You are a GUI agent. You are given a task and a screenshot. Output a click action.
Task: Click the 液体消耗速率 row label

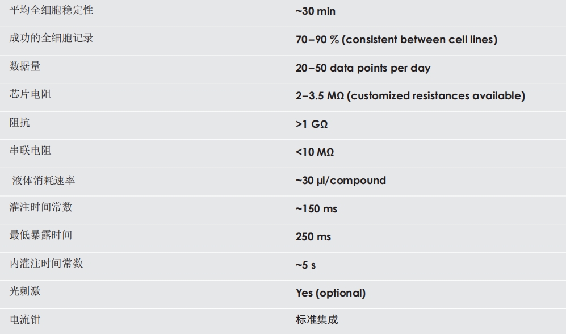pos(44,181)
